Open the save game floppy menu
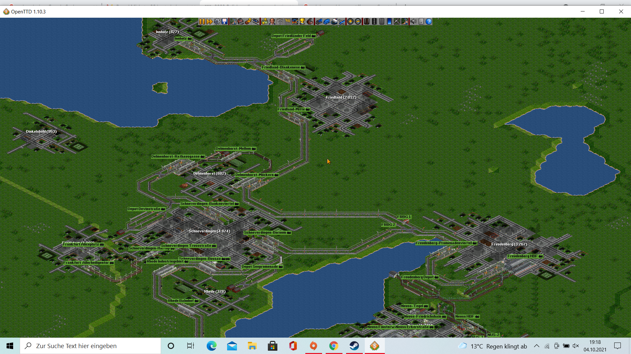The height and width of the screenshot is (354, 631). pos(224,22)
